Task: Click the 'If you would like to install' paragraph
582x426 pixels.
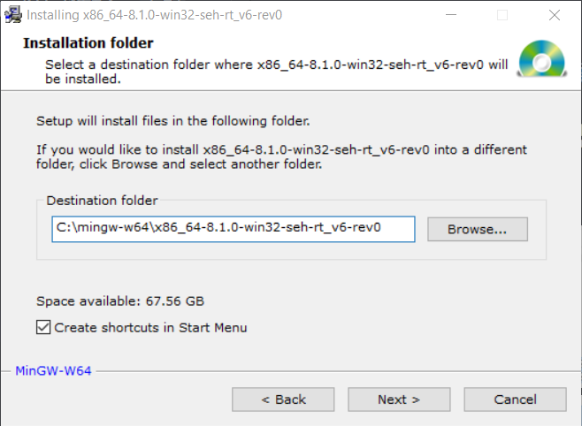Action: pyautogui.click(x=281, y=156)
